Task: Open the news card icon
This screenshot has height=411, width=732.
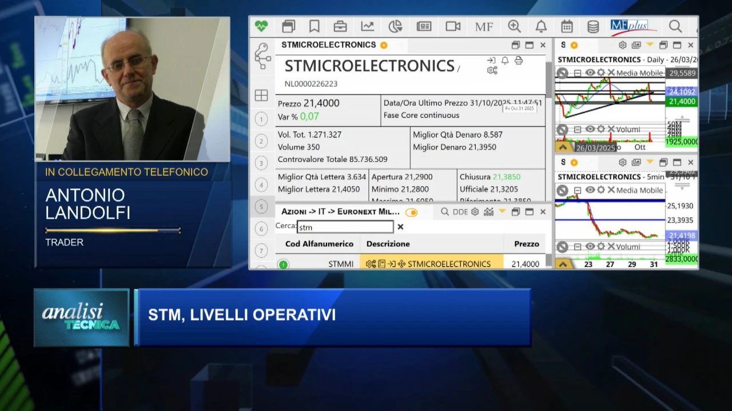Action: 424,26
